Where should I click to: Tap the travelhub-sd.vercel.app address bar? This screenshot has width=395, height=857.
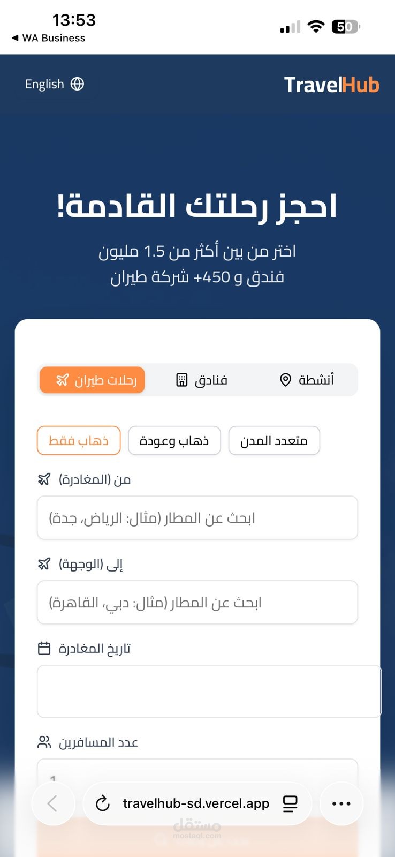196,803
